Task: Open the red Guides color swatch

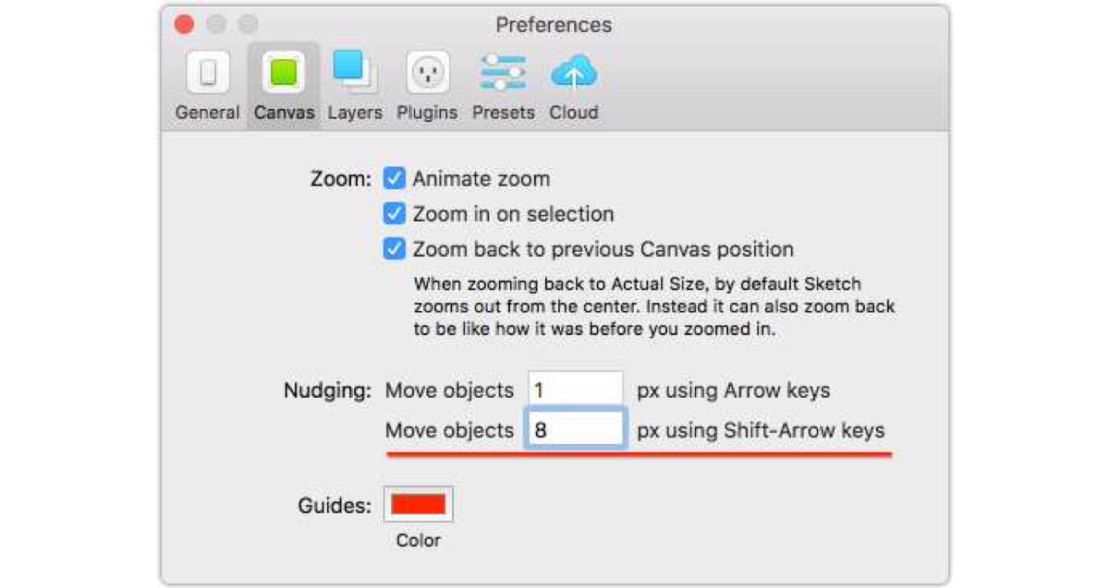Action: coord(419,504)
